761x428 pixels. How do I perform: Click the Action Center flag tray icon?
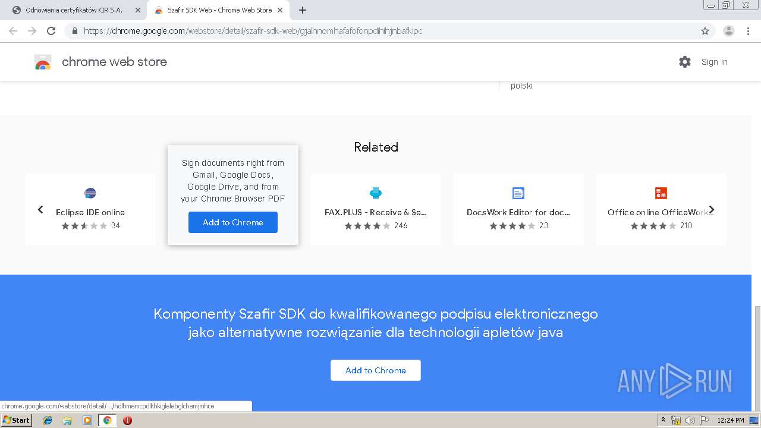click(705, 420)
